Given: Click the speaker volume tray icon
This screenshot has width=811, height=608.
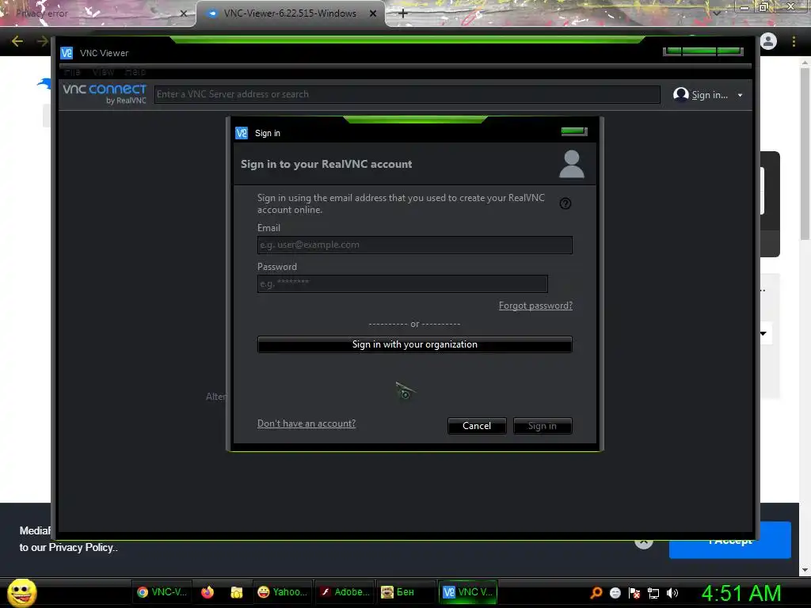Looking at the screenshot, I should [x=672, y=592].
